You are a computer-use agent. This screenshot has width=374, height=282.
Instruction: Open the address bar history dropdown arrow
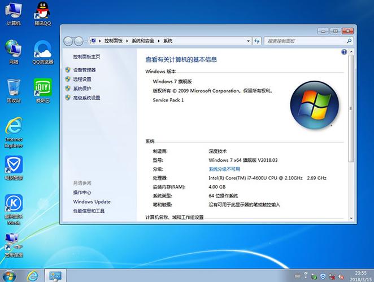[x=248, y=41]
